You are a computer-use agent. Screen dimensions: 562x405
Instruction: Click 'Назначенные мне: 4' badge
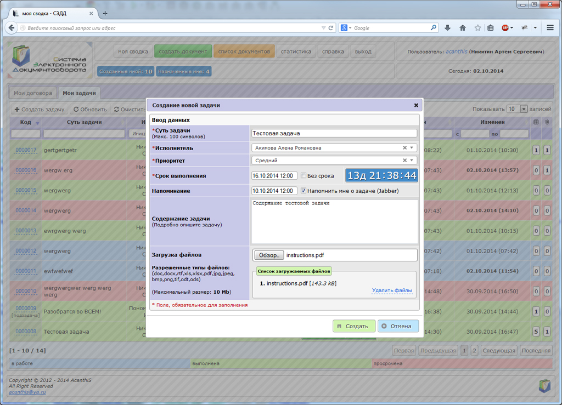pos(183,72)
